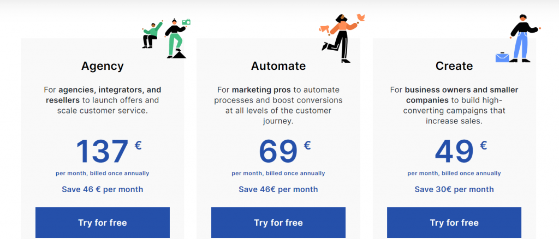This screenshot has height=239, width=559.
Task: Click the green camera icon above Agency
Action: coord(186,22)
